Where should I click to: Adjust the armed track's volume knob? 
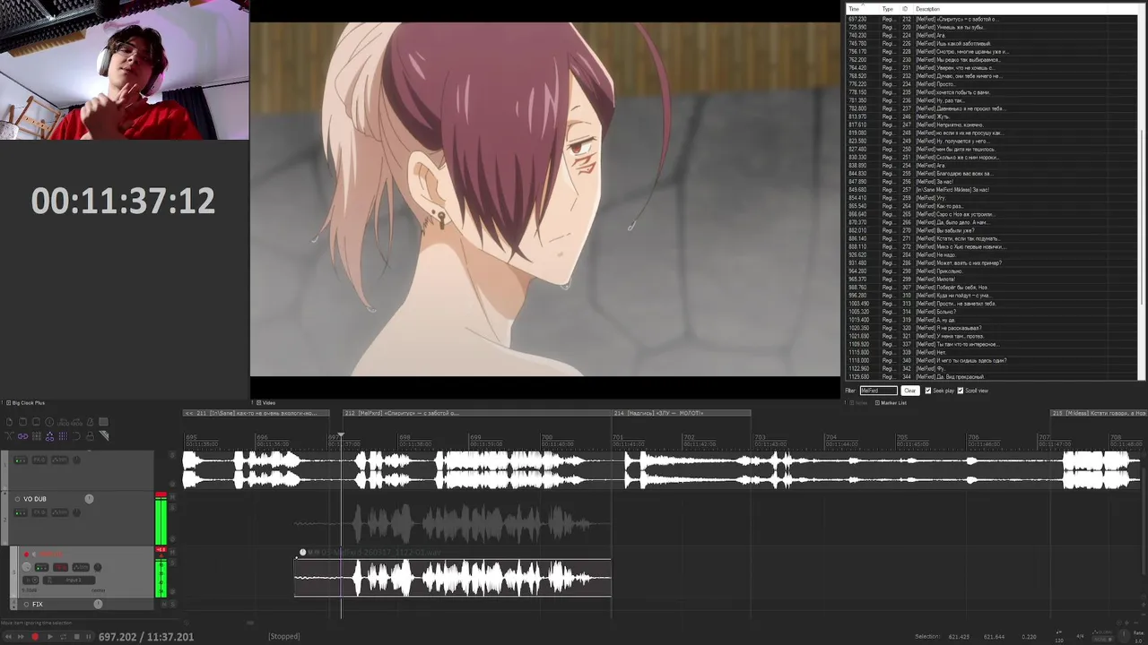coord(26,567)
